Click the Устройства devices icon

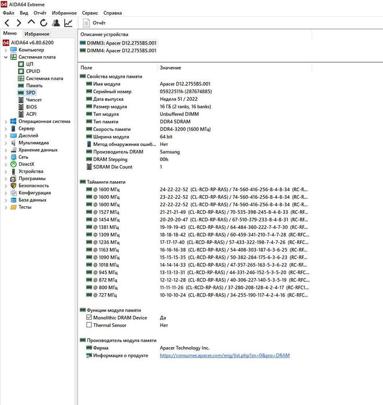tap(13, 172)
